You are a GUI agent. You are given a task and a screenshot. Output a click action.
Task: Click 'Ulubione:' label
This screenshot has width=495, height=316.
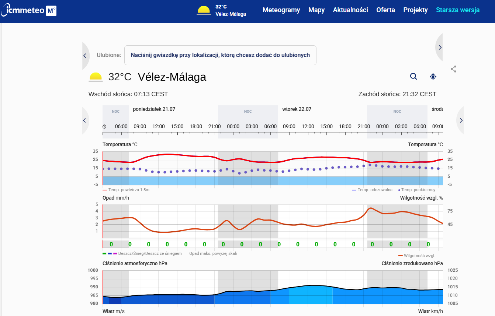[x=109, y=55]
